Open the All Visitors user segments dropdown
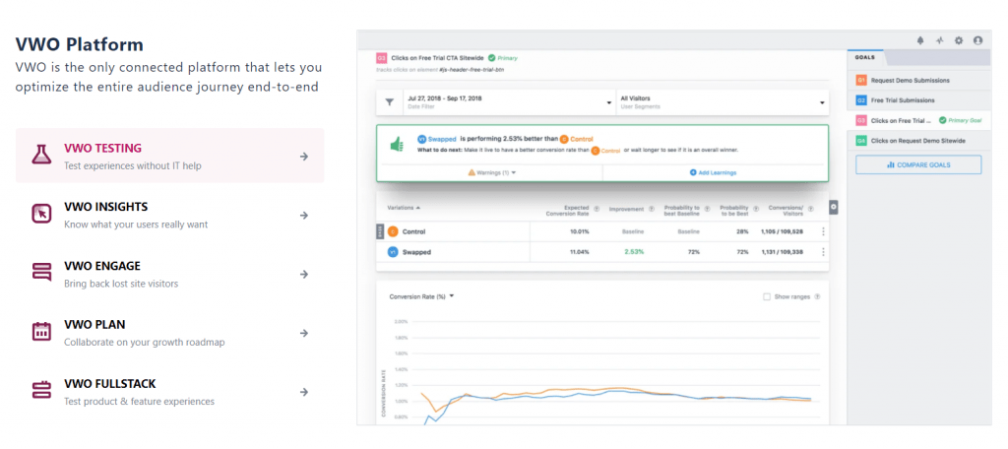Screen dimensions: 1008x449 coord(722,101)
